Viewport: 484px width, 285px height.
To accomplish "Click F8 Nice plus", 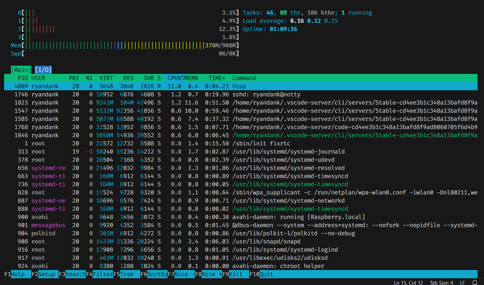I will [x=208, y=274].
